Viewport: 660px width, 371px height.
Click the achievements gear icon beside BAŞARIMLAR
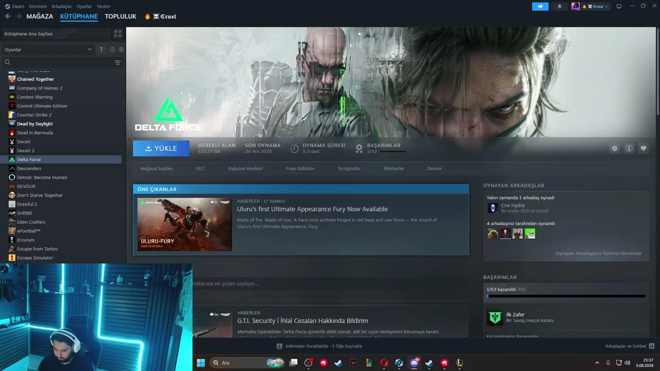tap(359, 148)
